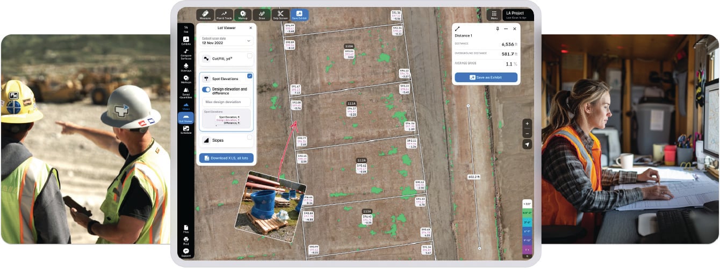
Task: Open Exhibits in the left sidebar
Action: 186,40
